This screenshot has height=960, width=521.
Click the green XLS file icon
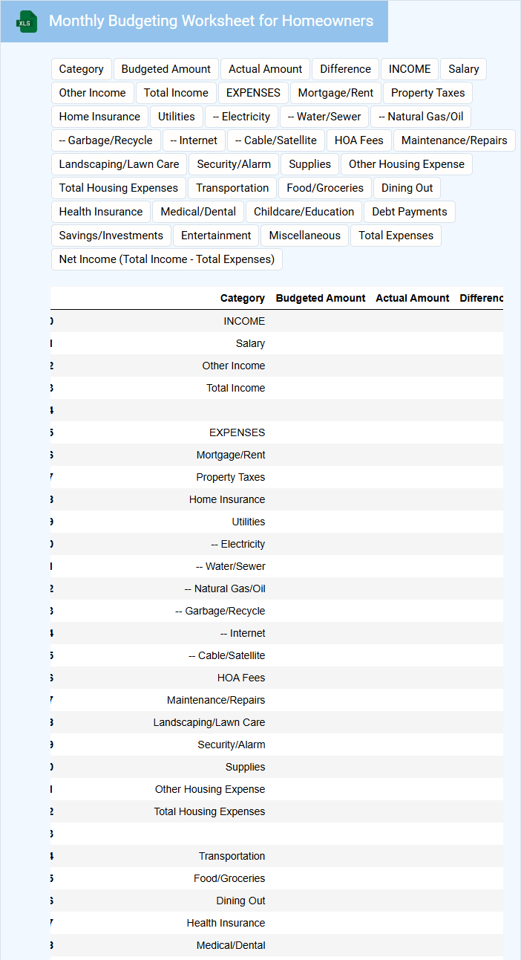[x=27, y=22]
